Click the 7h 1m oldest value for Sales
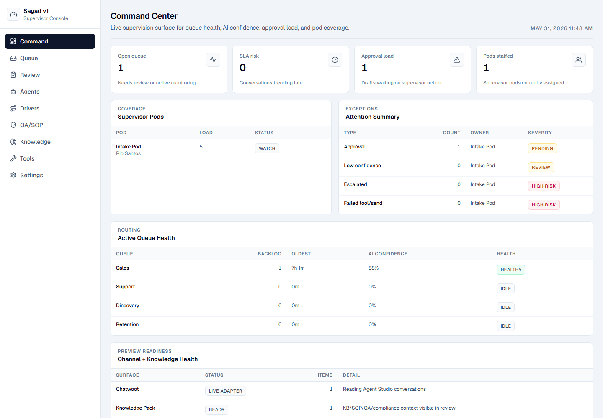The height and width of the screenshot is (418, 603). click(x=298, y=268)
